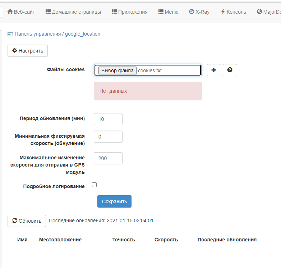Add the cookies file with the plus button
Image resolution: width=281 pixels, height=268 pixels.
pos(214,70)
